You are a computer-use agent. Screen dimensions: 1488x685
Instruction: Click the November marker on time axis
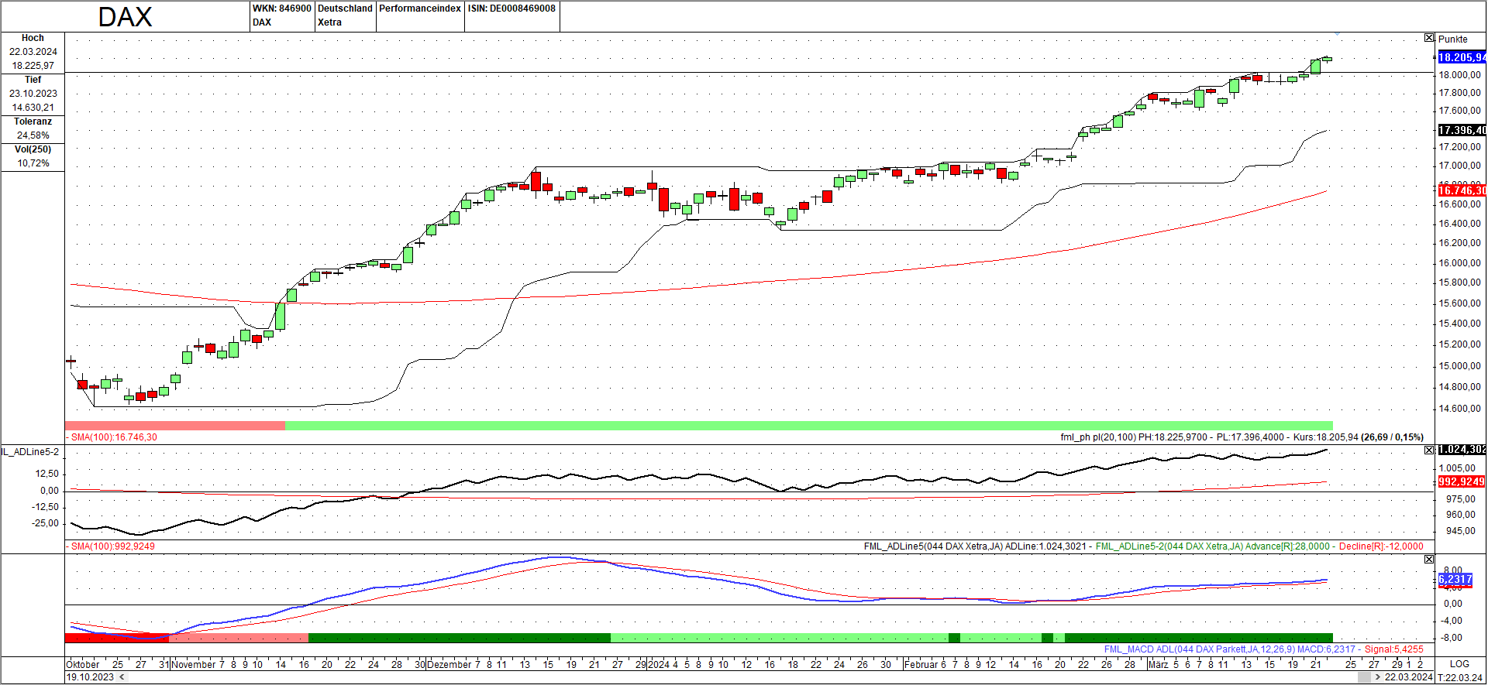[x=193, y=664]
